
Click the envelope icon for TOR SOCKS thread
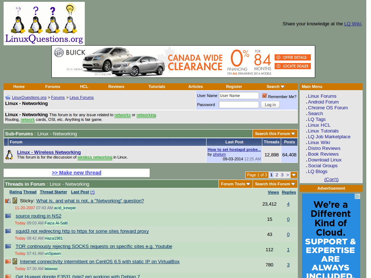click(8, 246)
